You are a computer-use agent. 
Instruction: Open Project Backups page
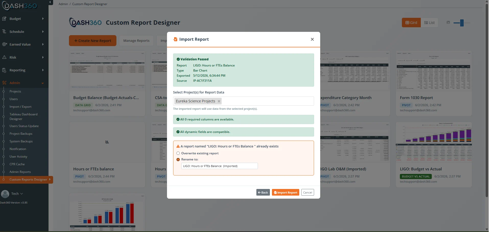tap(21, 134)
